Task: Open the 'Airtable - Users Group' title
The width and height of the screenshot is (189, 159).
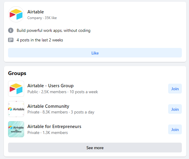Action: pyautogui.click(x=50, y=86)
